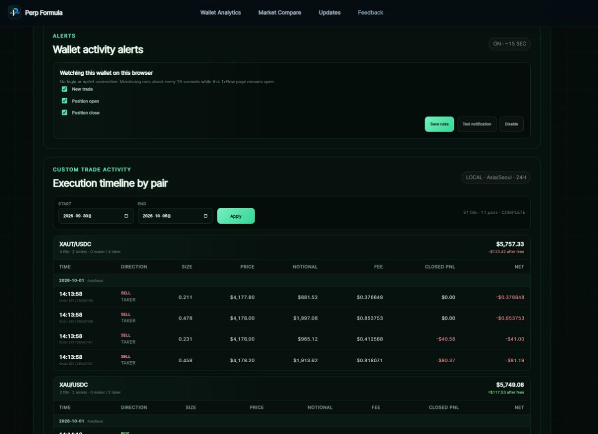Select notional cell $965.12
This screenshot has height=434, width=598.
[307, 339]
